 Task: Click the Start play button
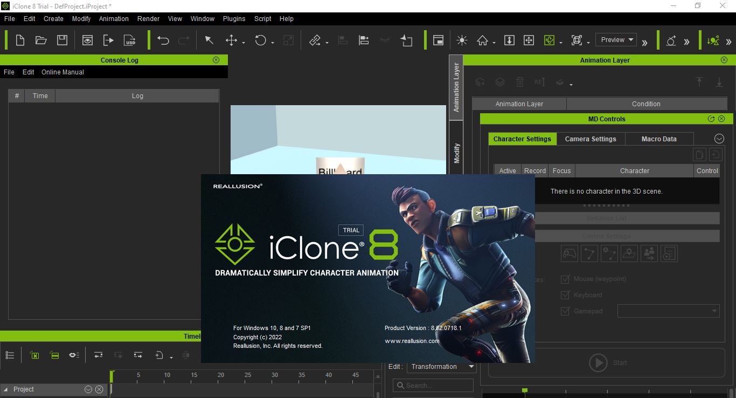tap(608, 362)
